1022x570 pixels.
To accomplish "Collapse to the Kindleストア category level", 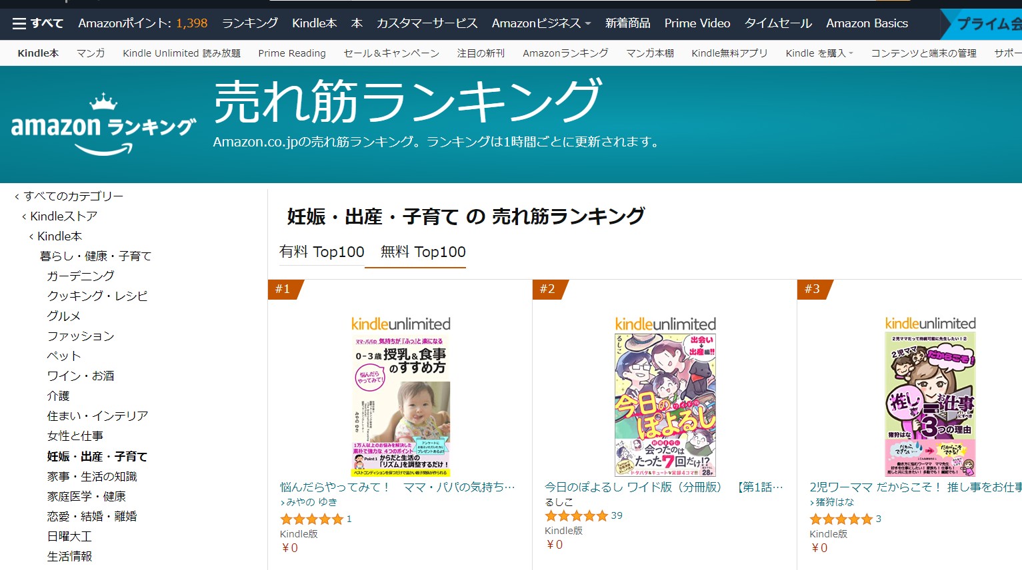I will coord(59,216).
